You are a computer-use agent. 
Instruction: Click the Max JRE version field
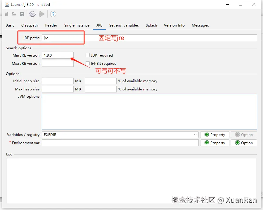pyautogui.click(x=58, y=64)
